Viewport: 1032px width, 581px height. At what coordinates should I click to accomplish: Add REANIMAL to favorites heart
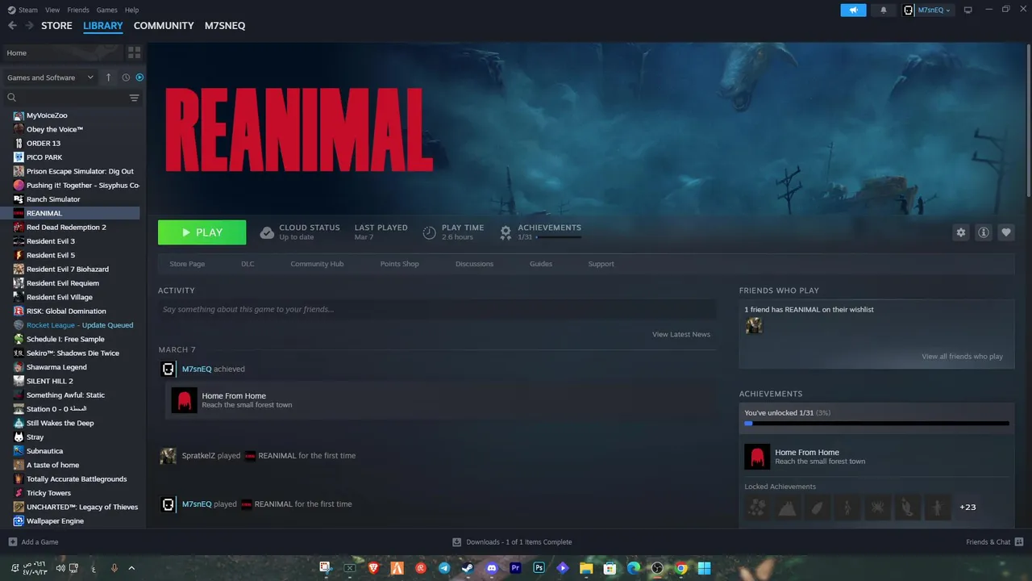coord(1006,232)
